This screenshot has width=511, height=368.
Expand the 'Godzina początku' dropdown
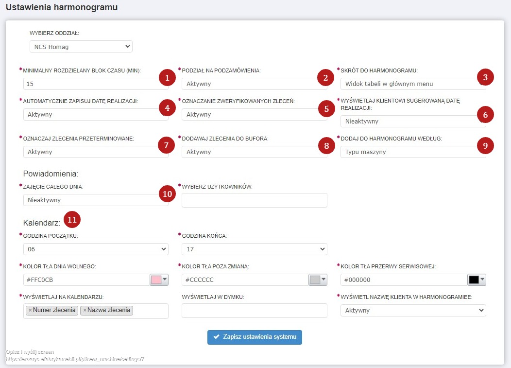point(96,249)
